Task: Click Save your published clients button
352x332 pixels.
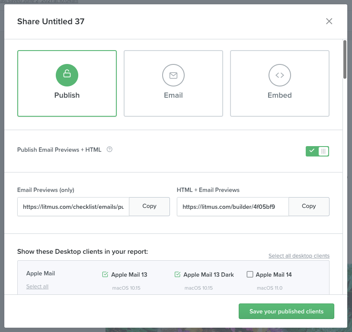Action: pos(286,311)
